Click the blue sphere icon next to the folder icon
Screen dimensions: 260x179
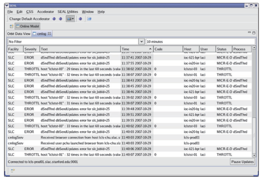80,19
